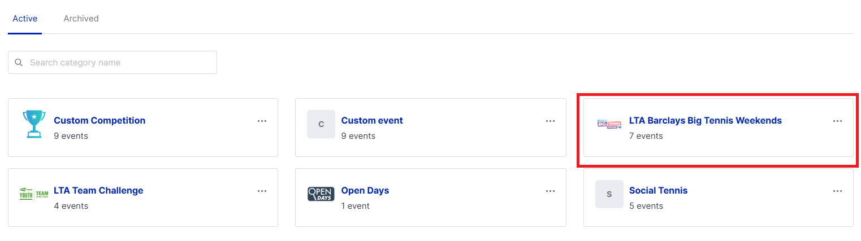Click the Custom event 'C' avatar icon
This screenshot has height=241, width=861.
click(x=321, y=124)
